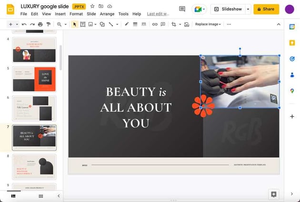
Task: Open the Last edit link
Action: tap(158, 14)
